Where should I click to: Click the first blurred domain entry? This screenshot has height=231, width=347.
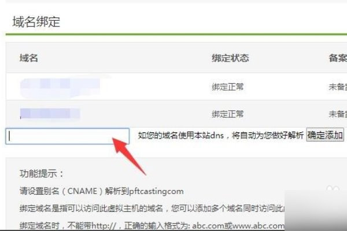click(60, 87)
